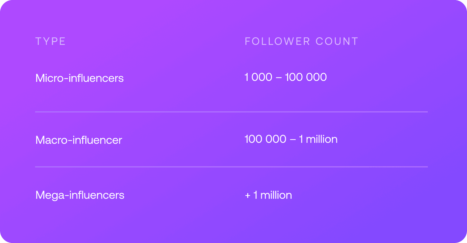Select the Micro-influencers row label
The image size is (467, 243).
click(x=79, y=78)
